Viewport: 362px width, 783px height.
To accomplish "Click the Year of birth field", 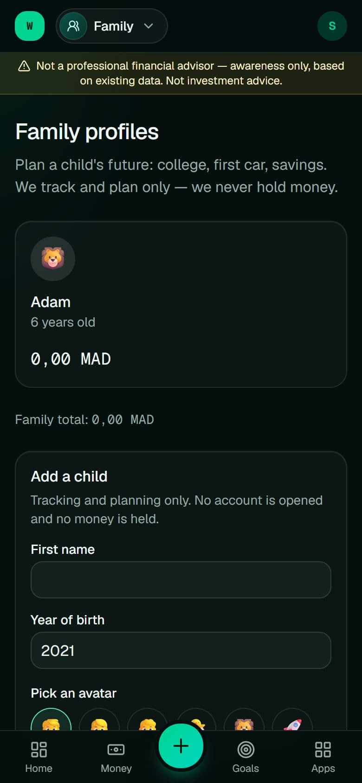I will (x=181, y=650).
